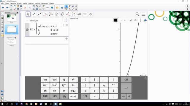Open the Вставка menu

(x=19, y=3)
